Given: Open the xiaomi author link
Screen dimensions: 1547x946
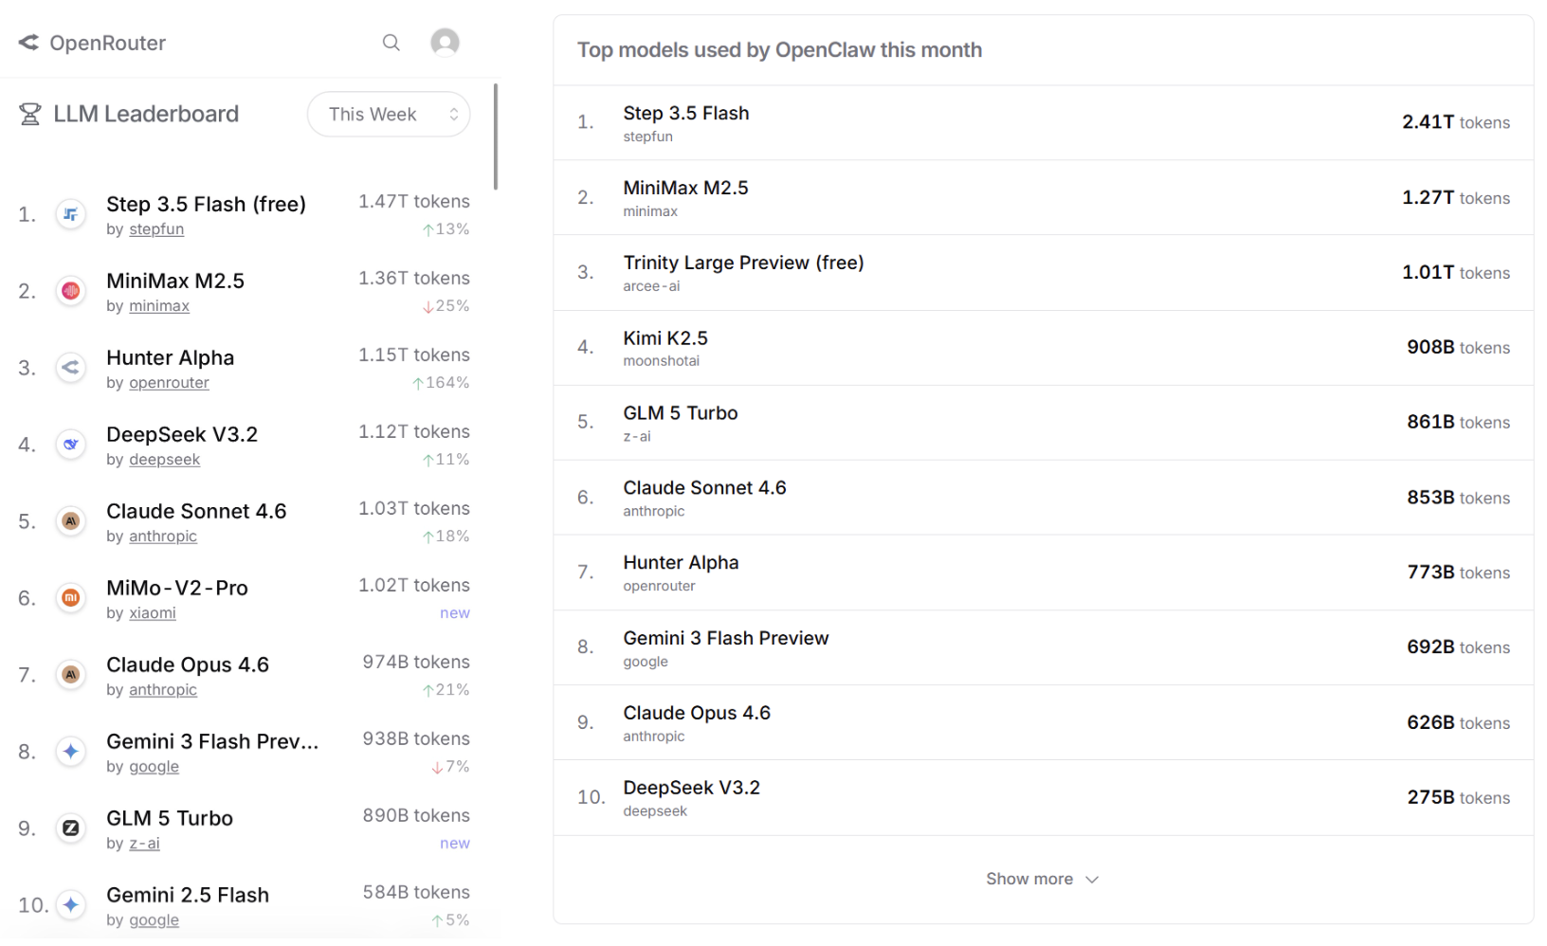Looking at the screenshot, I should 153,613.
